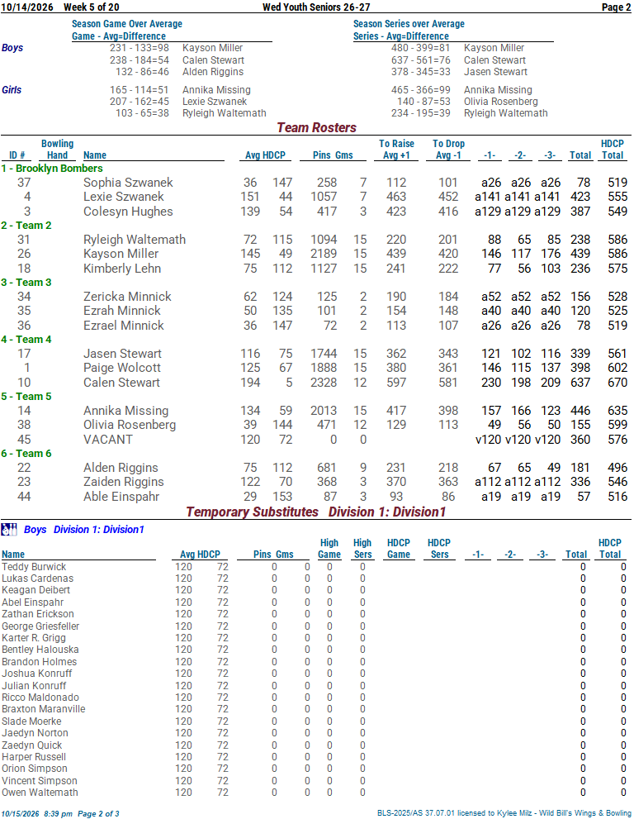Click the 'Season Game Over Average' heading

point(127,23)
